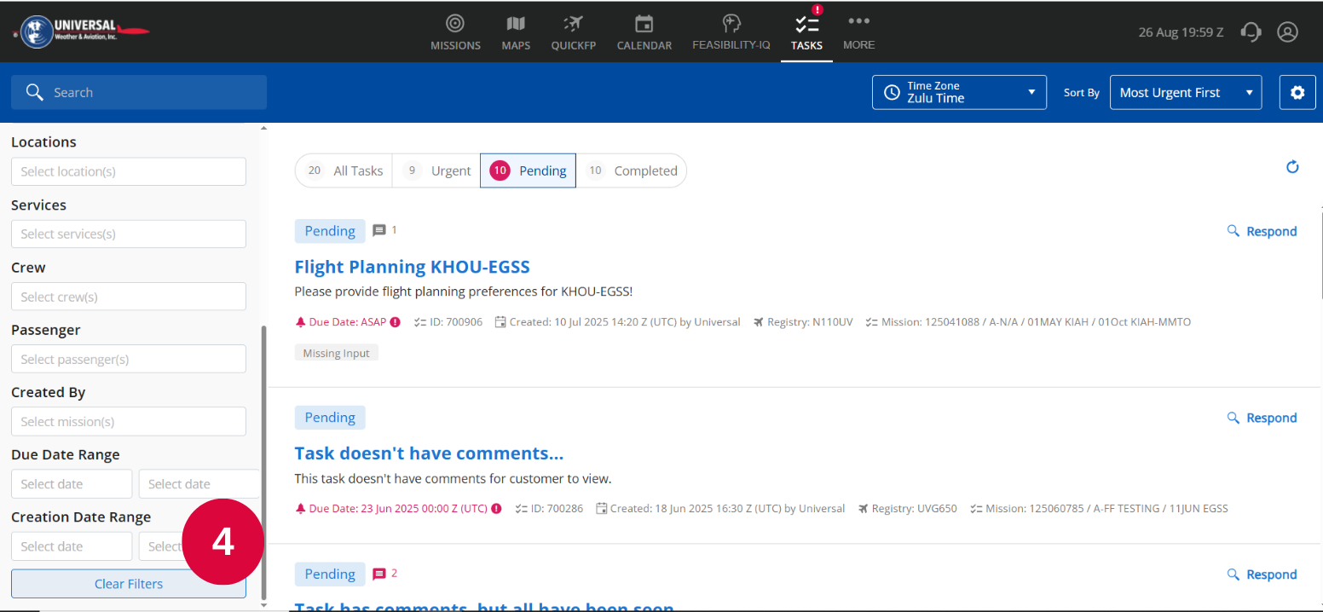Switch to the Completed tab
Image resolution: width=1323 pixels, height=612 pixels.
[632, 170]
